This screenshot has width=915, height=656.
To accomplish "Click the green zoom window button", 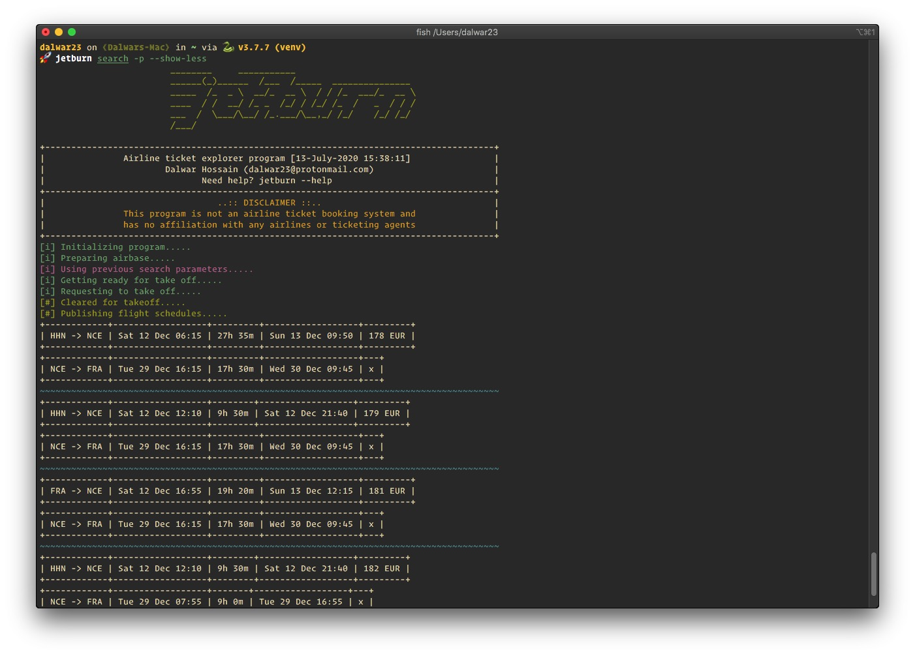I will [72, 32].
